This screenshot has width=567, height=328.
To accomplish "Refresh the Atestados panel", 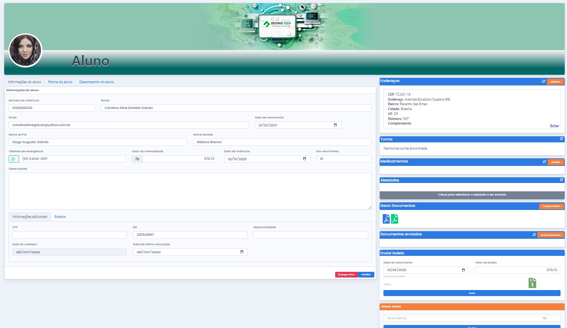I will point(561,180).
